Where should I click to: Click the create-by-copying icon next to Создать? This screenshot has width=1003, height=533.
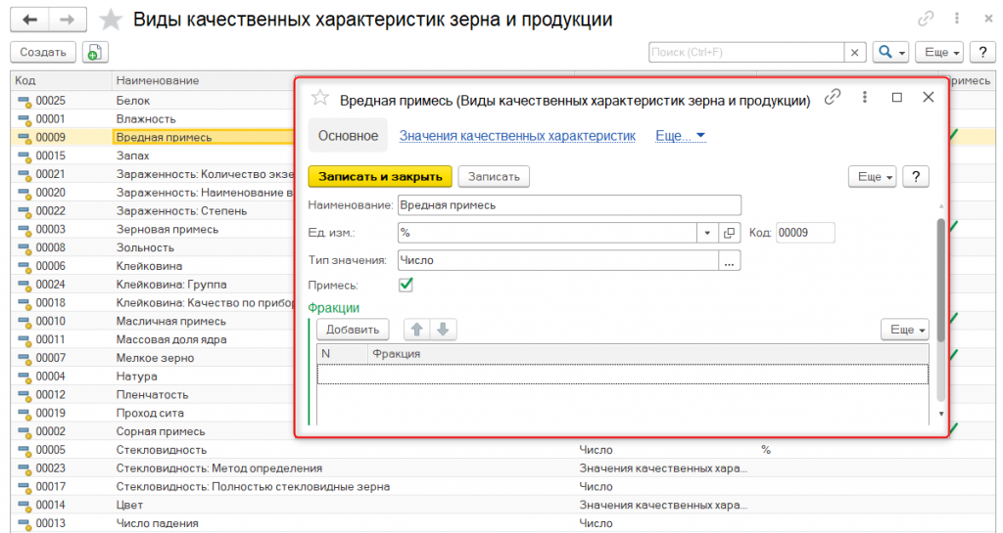click(x=95, y=53)
